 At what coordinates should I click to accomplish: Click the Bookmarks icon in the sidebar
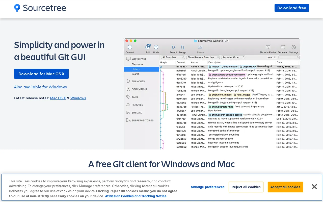click(x=128, y=89)
